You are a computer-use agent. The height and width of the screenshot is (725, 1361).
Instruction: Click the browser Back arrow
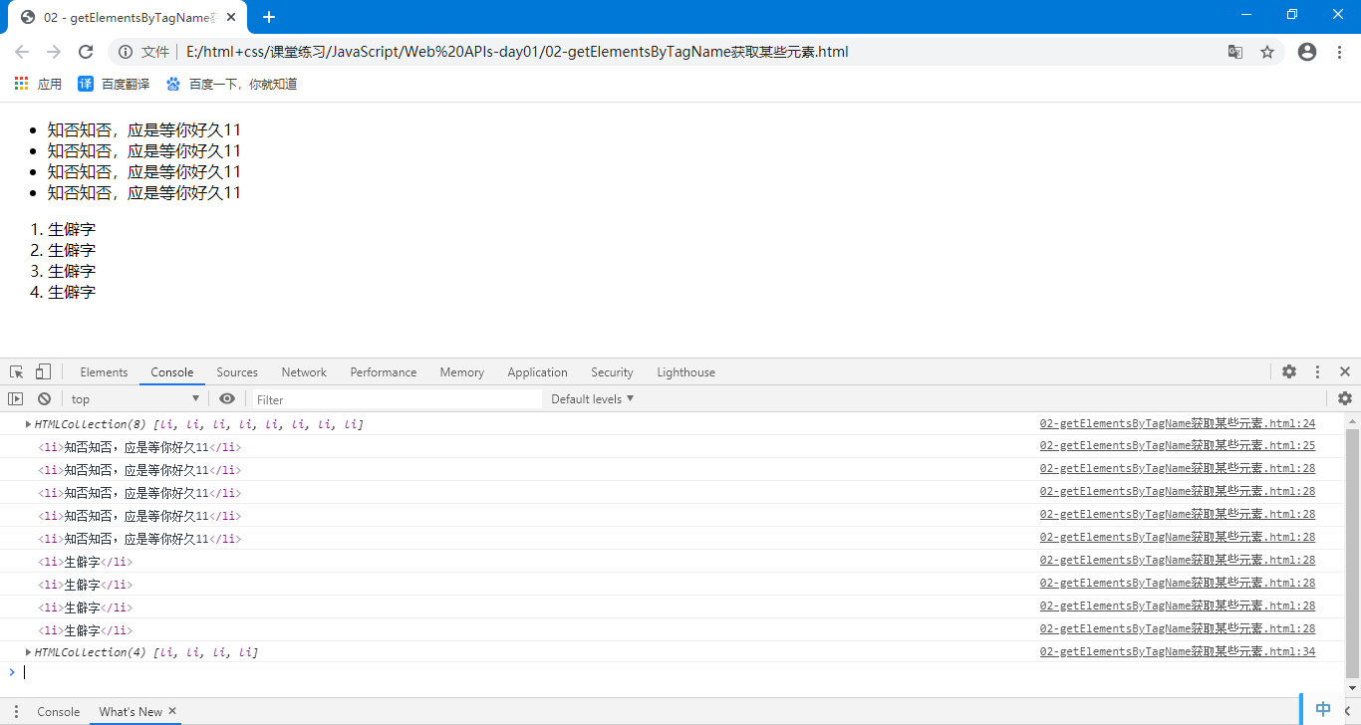tap(22, 52)
